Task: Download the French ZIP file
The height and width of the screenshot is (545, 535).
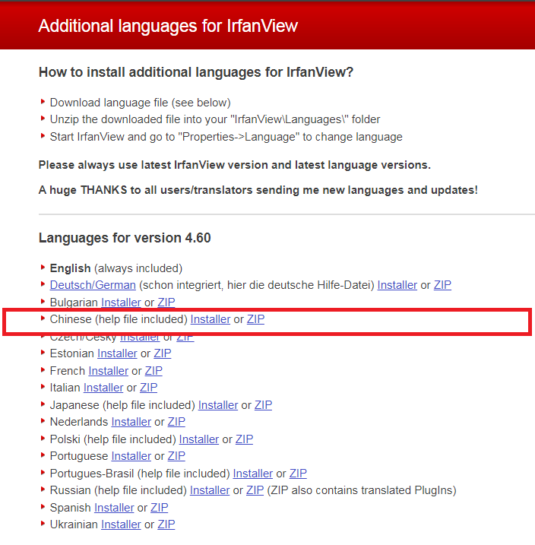Action: tap(154, 371)
